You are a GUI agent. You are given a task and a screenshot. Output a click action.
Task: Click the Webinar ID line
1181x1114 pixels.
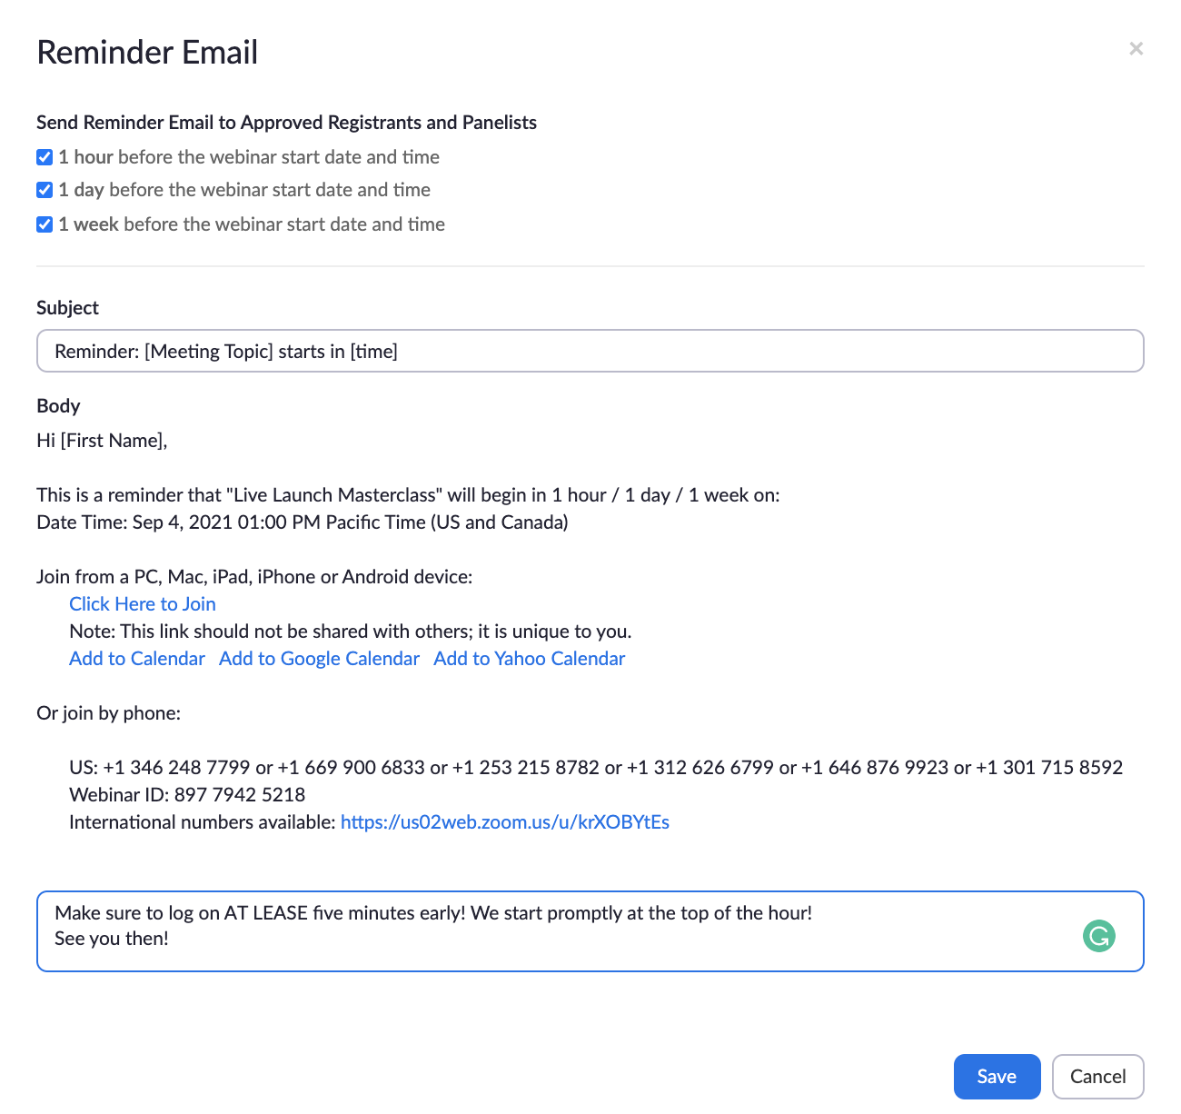click(187, 795)
